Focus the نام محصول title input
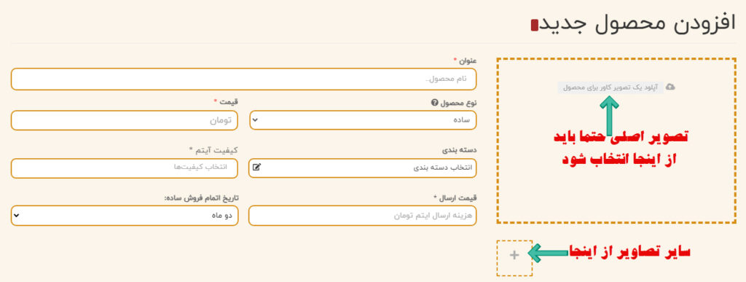Viewport: 746px width, 282px height. tap(243, 79)
